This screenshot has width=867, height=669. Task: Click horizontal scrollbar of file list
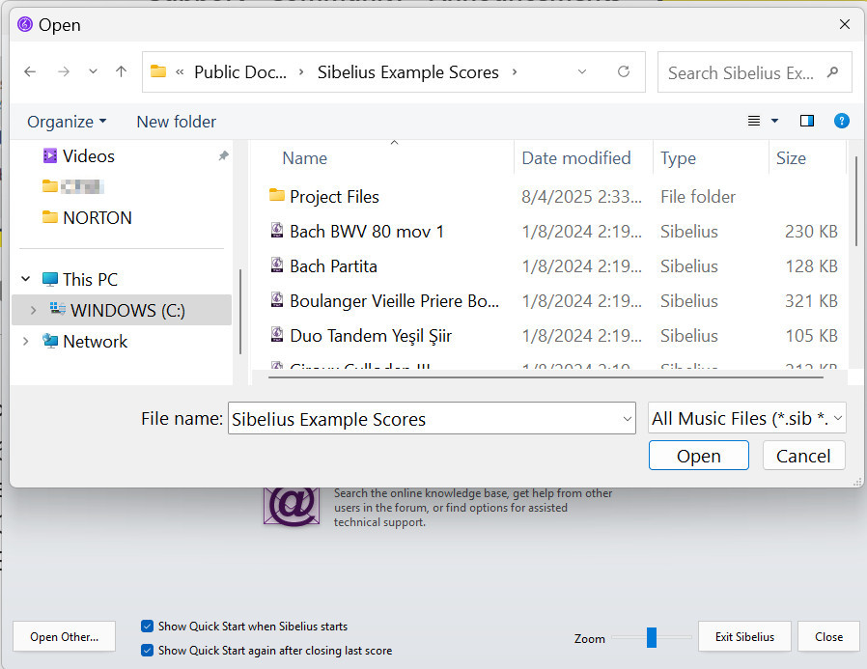(545, 377)
